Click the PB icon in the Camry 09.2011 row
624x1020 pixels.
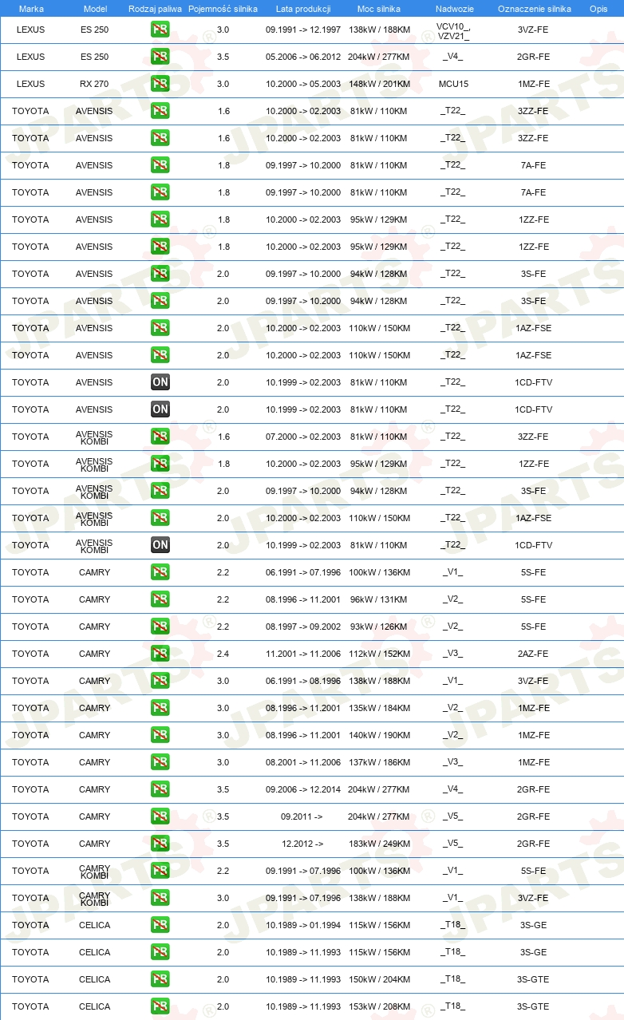[x=160, y=816]
